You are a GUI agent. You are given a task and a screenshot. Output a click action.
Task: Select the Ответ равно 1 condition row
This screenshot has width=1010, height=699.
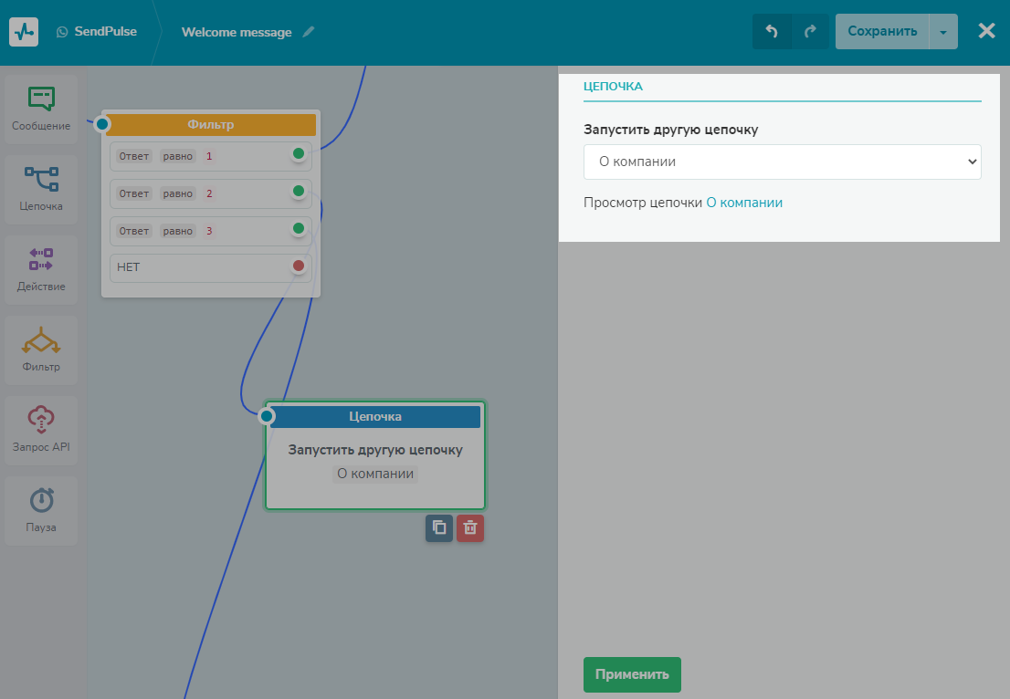[211, 156]
